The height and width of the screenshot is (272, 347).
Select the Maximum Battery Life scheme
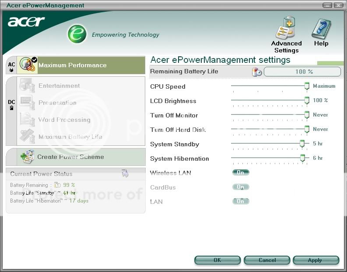click(x=81, y=137)
